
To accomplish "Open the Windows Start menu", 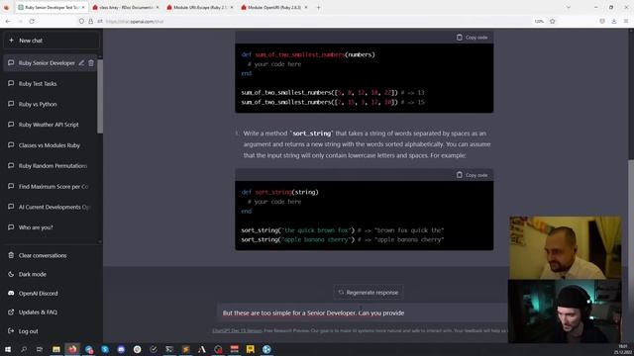I will 8,349.
